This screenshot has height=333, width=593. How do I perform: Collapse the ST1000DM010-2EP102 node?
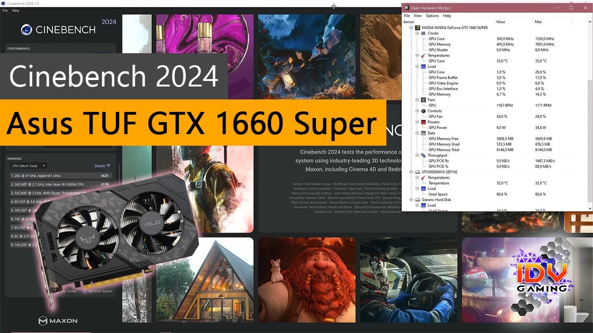coord(411,172)
